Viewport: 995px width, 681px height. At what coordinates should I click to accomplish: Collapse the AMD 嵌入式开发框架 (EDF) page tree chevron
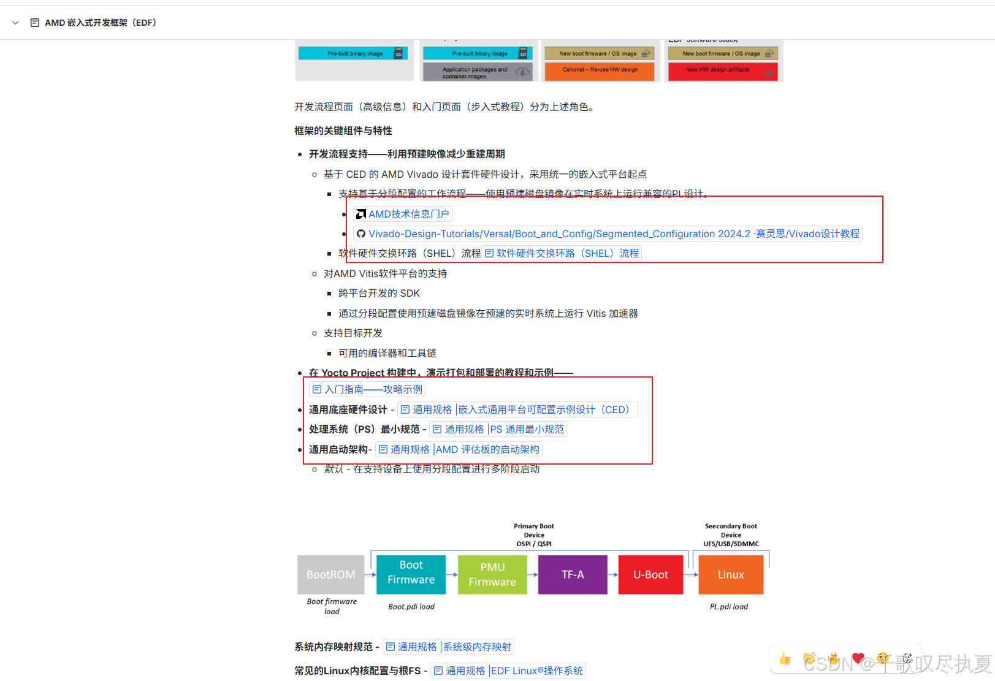click(15, 23)
